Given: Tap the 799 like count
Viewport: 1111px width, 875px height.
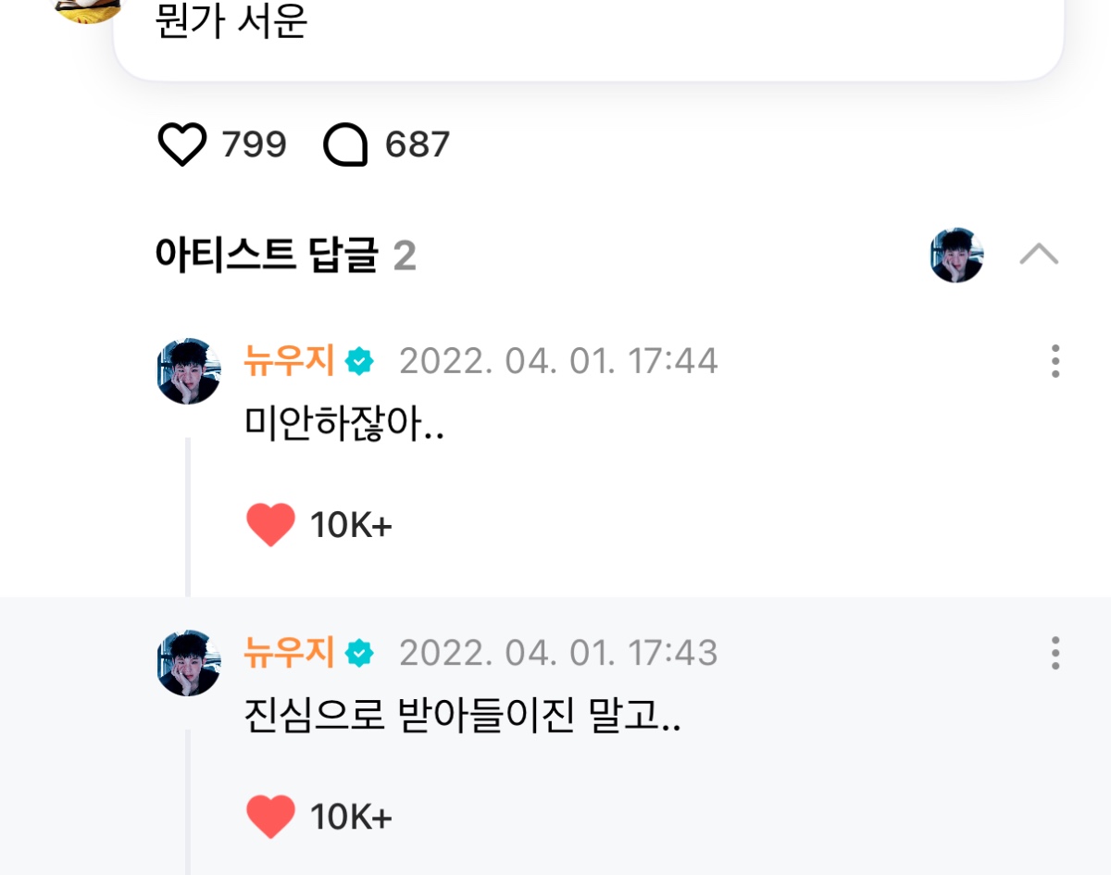Looking at the screenshot, I should (x=255, y=144).
